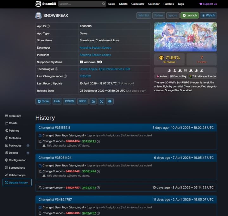Toggle Watch for this app
The width and height of the screenshot is (228, 216).
[208, 15]
